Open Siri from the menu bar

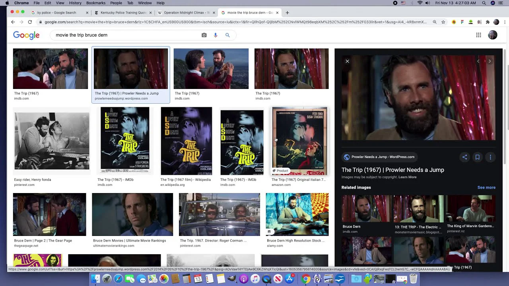(x=493, y=3)
